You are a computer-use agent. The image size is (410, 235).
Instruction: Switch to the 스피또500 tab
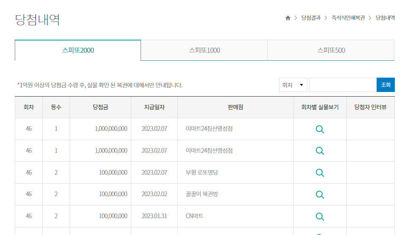point(331,50)
